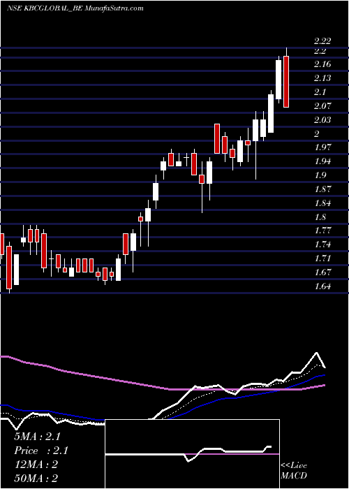Click the 1.67 price axis label
This screenshot has height=489, width=349.
click(x=322, y=272)
